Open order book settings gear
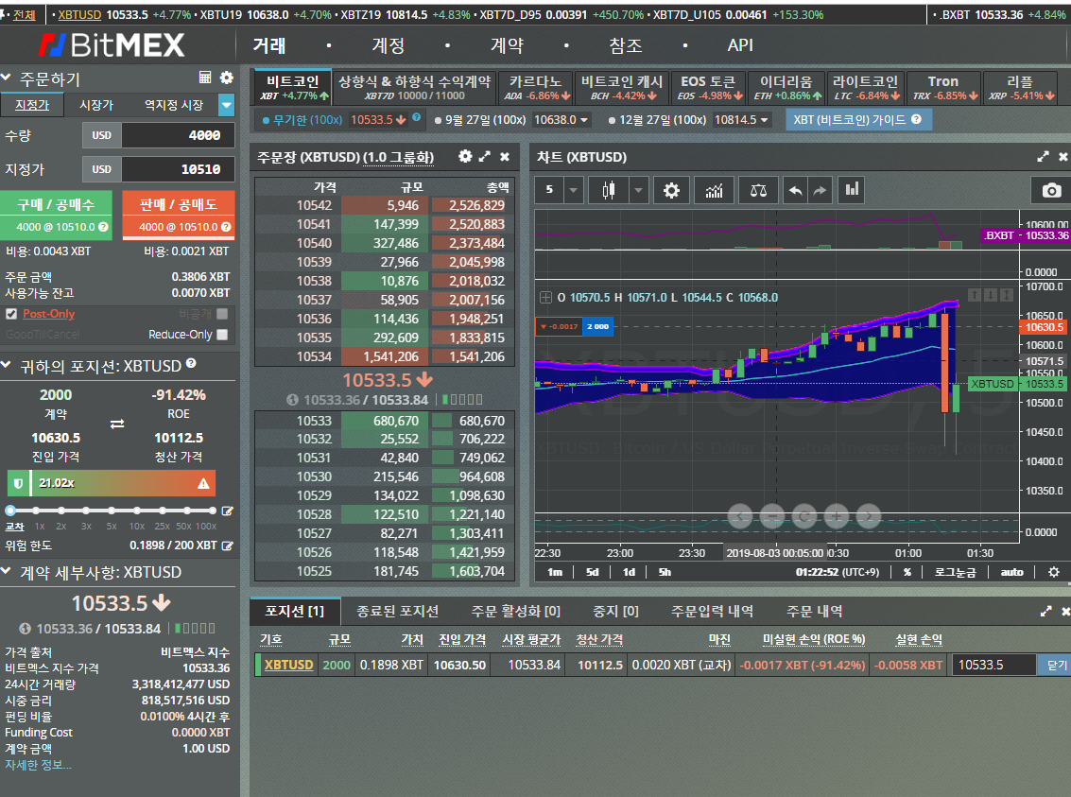Screen dimensions: 1071x797 coord(465,156)
